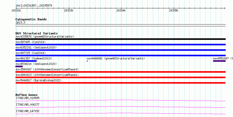This screenshot has height=117, width=233.
Task: Select the esv2660423 1000GenomesConsortiumPhase1 label
Action: [47, 75]
